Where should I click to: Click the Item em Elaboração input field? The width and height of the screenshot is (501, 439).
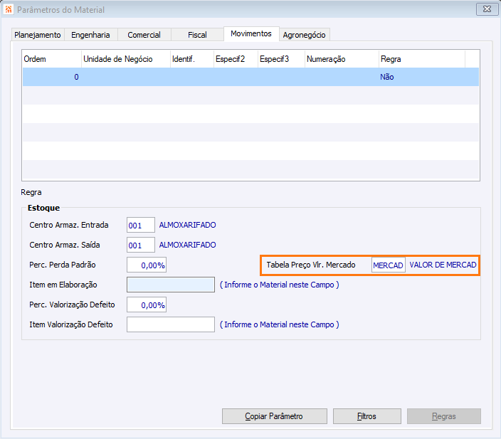click(171, 285)
